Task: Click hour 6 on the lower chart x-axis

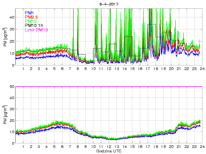Action: [62, 147]
